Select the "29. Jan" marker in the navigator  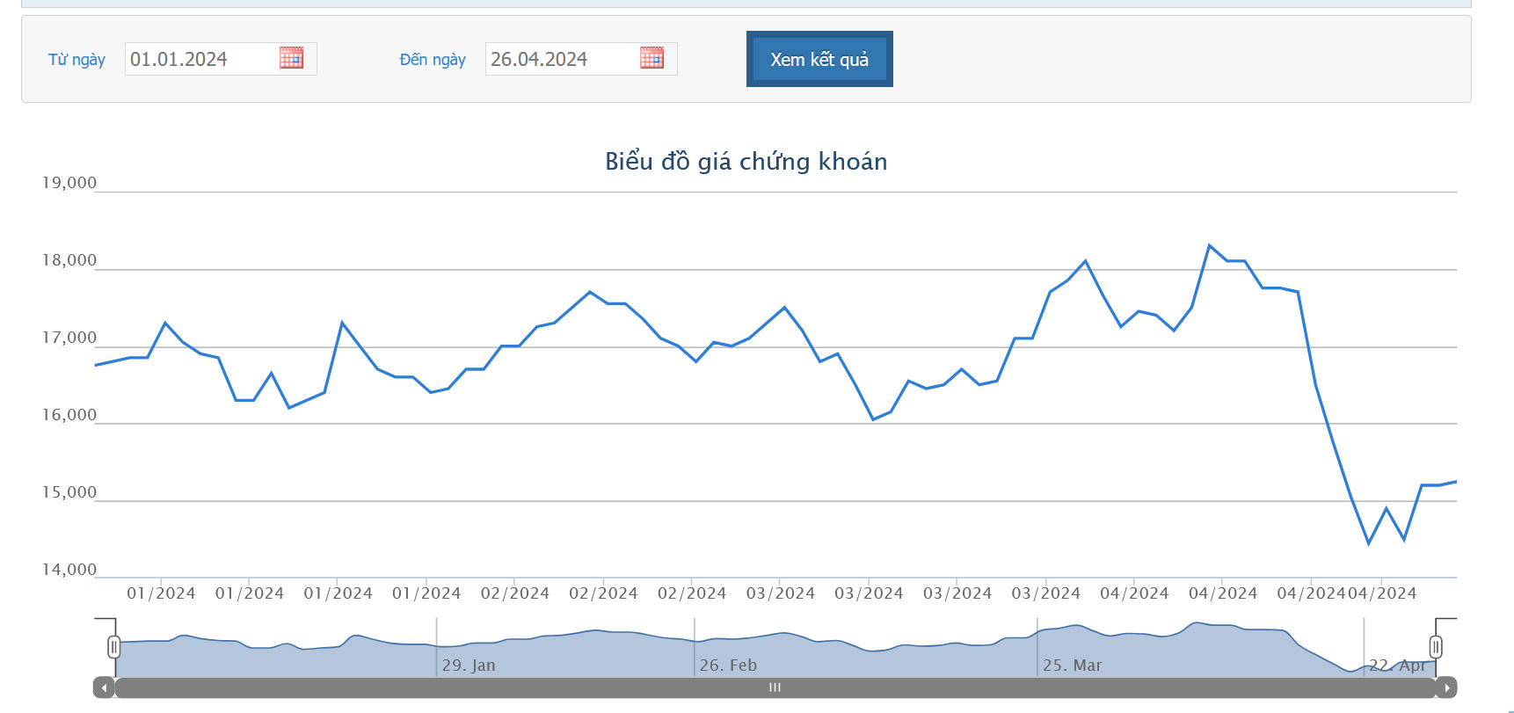pyautogui.click(x=469, y=666)
